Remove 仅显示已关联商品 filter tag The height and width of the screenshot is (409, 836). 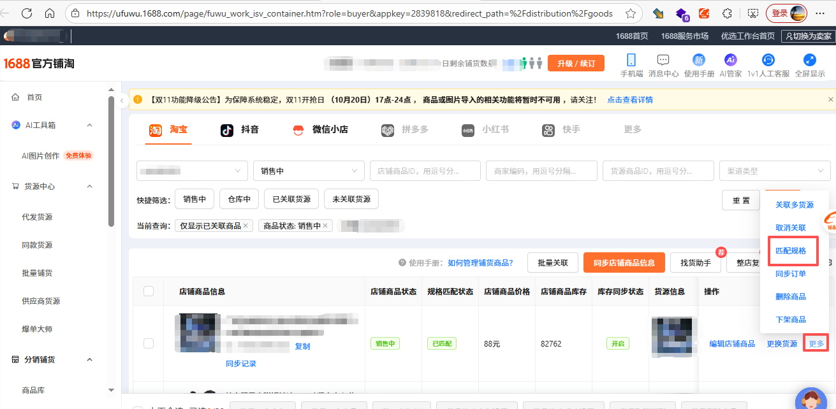click(246, 226)
